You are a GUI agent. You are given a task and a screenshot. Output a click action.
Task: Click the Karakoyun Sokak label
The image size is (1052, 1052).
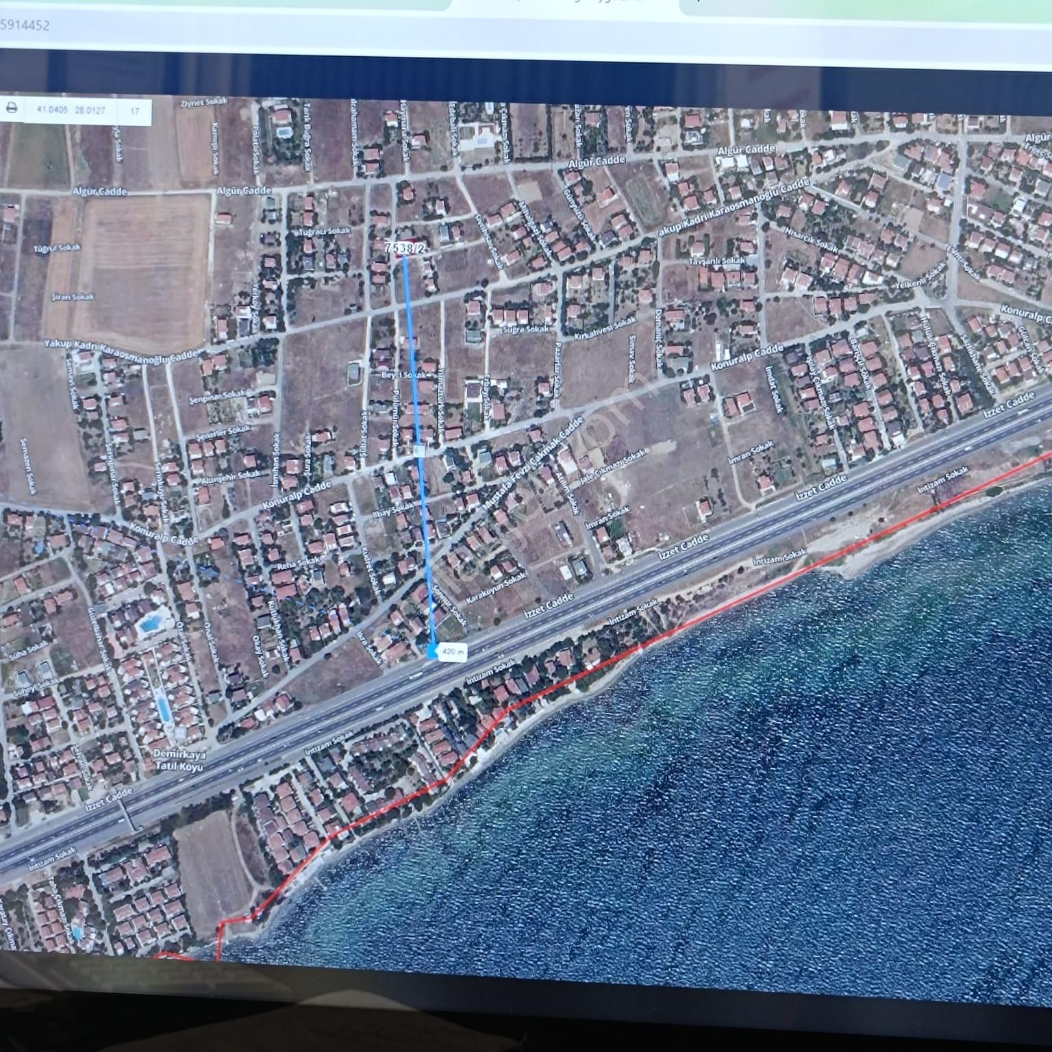[x=497, y=588]
